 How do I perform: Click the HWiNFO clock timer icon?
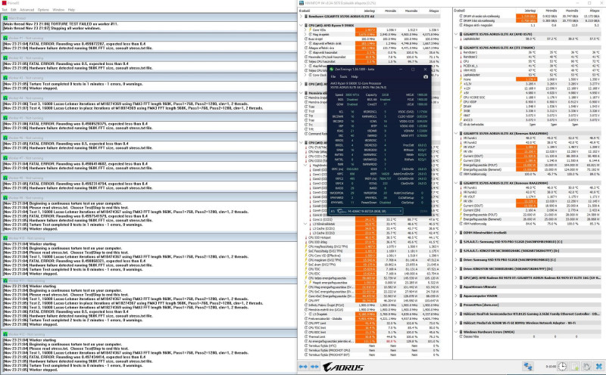(562, 367)
